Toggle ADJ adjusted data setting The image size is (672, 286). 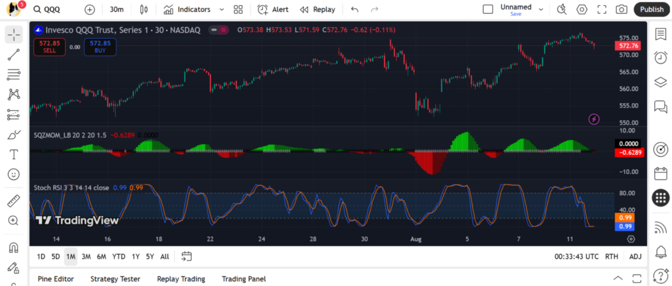coord(635,256)
